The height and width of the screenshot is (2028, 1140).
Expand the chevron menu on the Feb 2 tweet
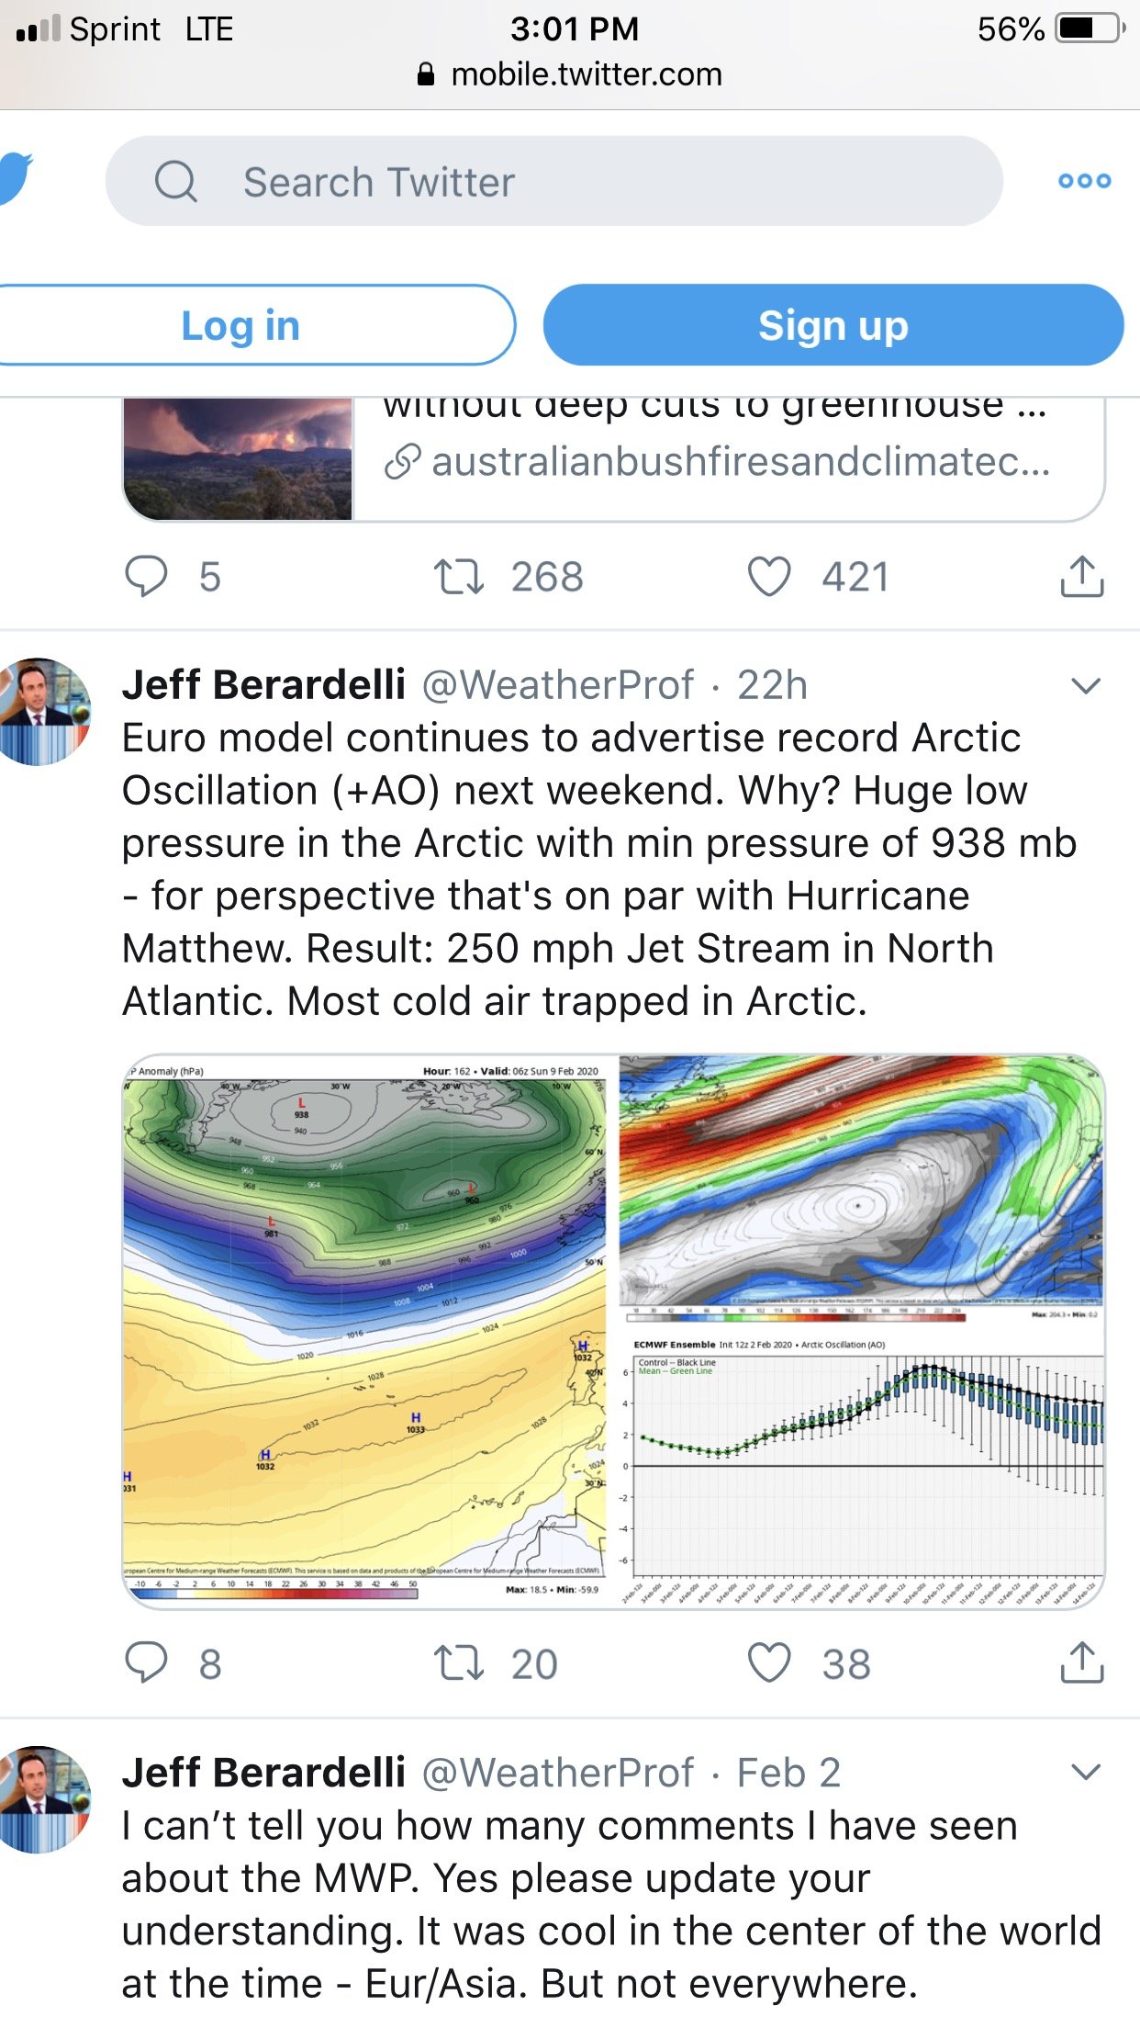pos(1086,1772)
